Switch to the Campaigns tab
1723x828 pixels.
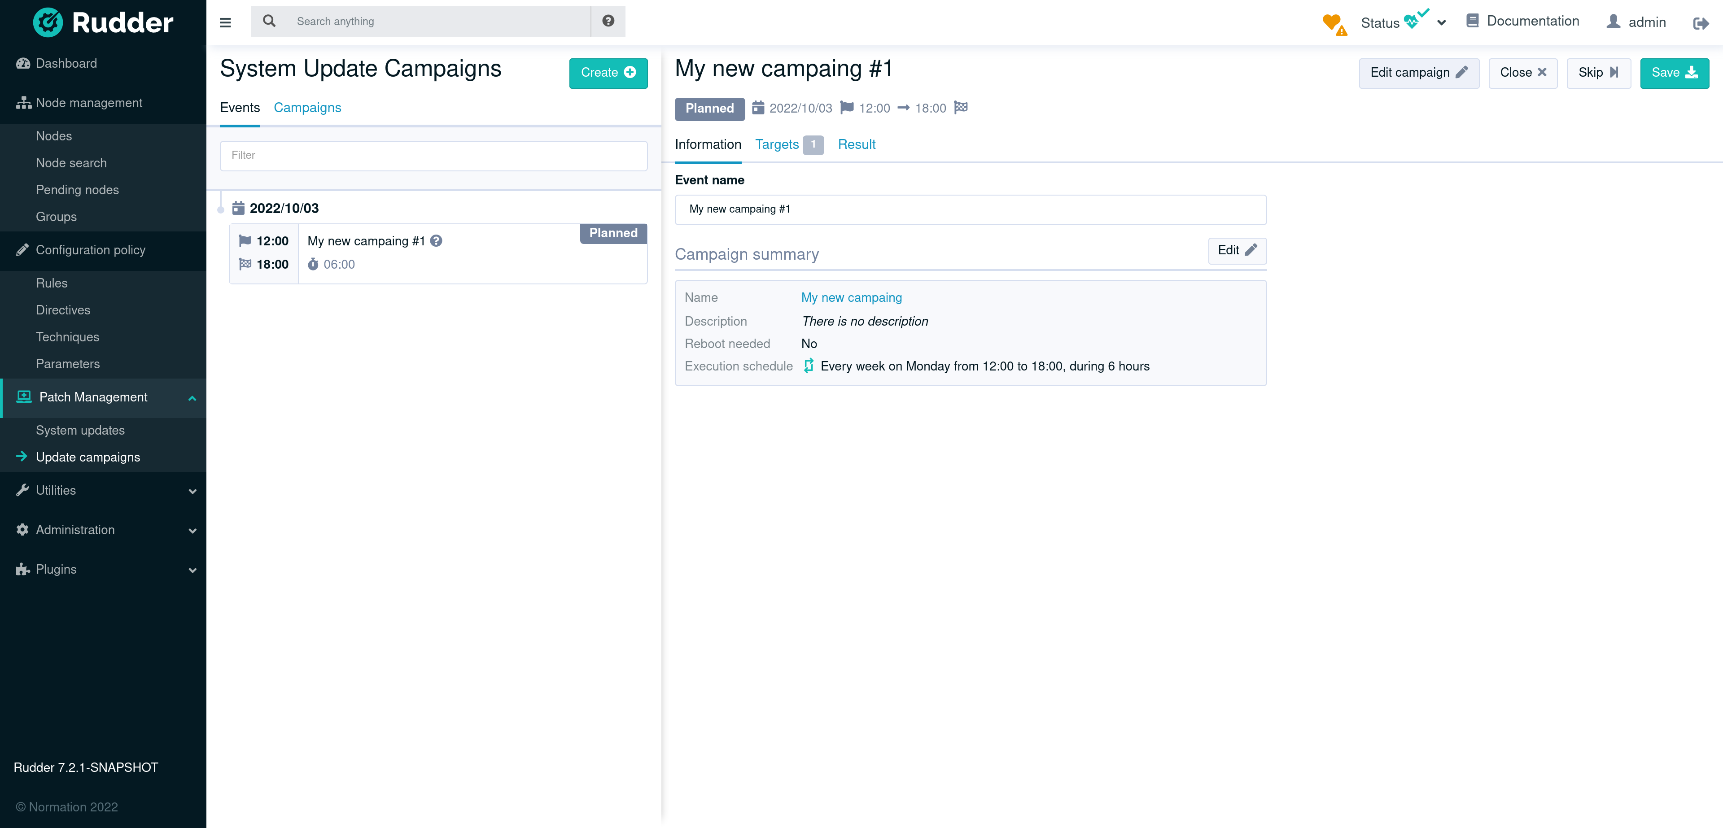[307, 108]
